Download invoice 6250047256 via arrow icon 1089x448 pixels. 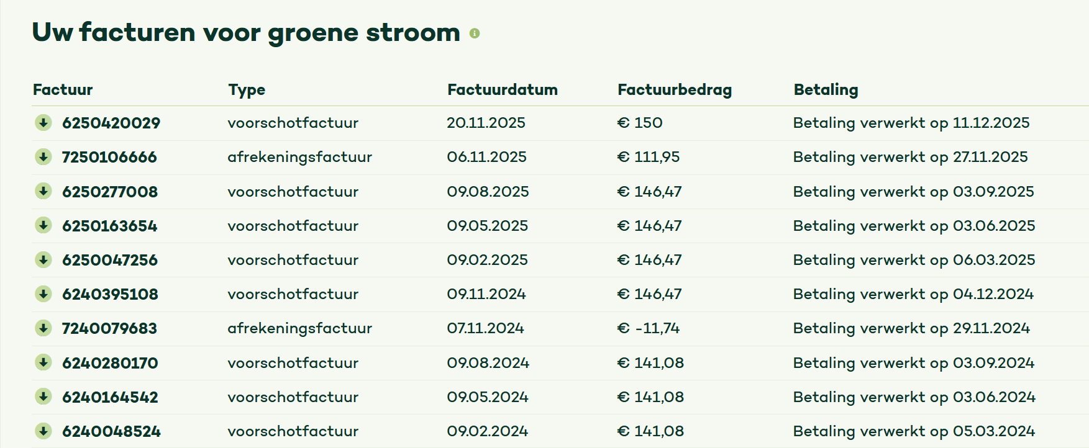click(x=43, y=259)
